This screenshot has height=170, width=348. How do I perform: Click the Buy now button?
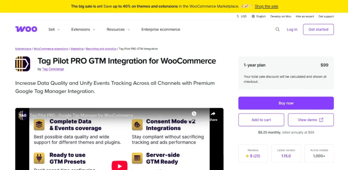pyautogui.click(x=286, y=103)
